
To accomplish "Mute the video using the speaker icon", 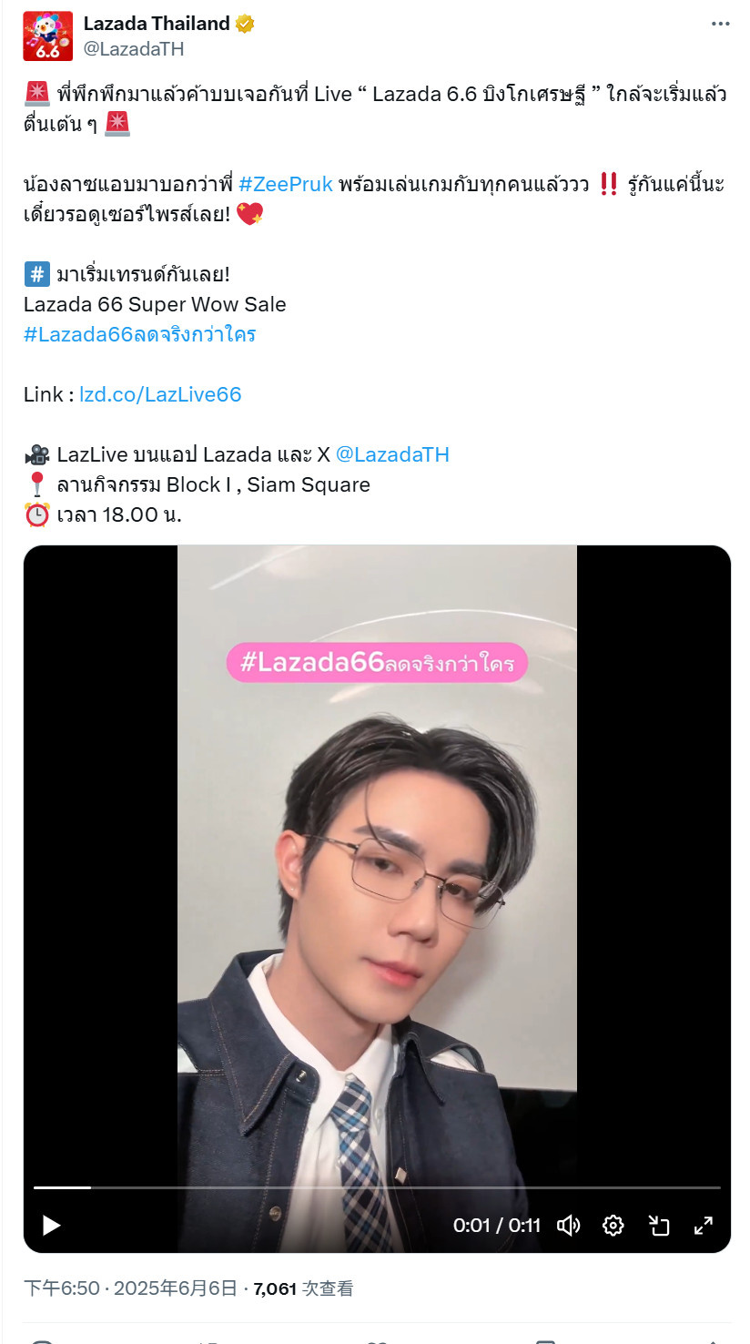I will 569,1226.
